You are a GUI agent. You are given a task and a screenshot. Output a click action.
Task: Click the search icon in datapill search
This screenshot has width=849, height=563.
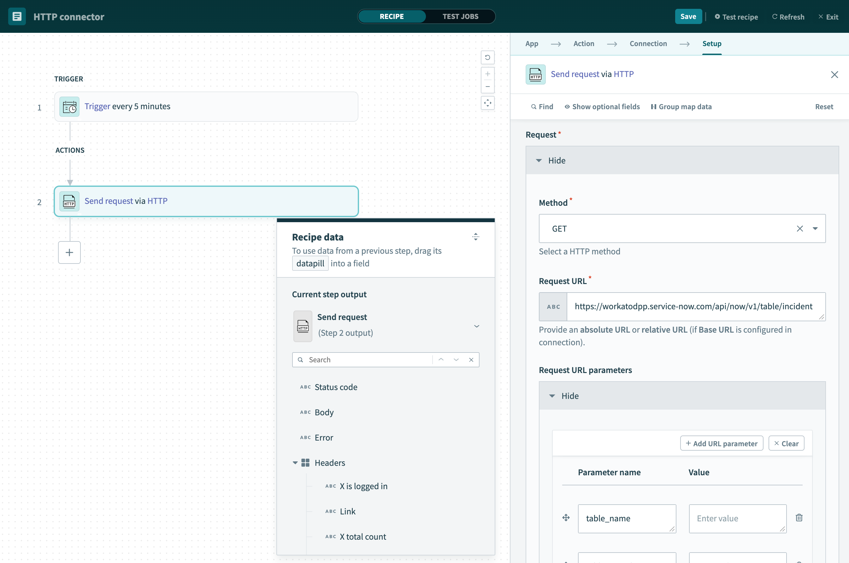301,359
